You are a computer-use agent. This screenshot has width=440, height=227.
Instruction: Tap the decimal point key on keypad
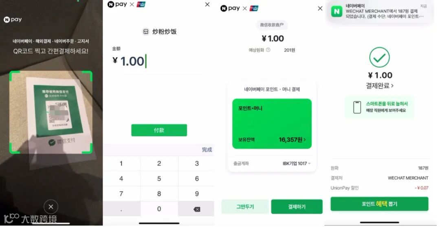point(121,209)
